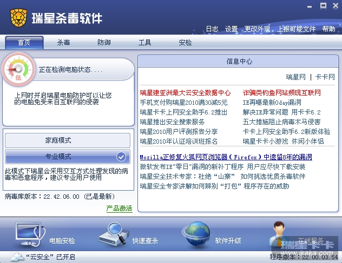Open 上报可疑文件 report suspicious file
This screenshot has width=342, height=263.
(x=296, y=29)
